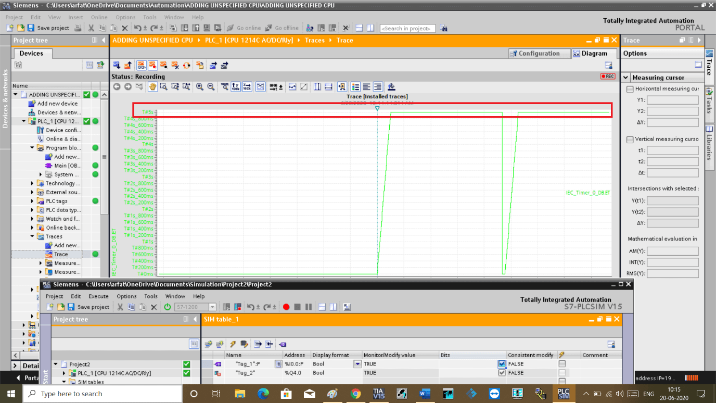Screen dimensions: 716x403
Task: Click the delete installed trace icon
Action: tap(175, 65)
